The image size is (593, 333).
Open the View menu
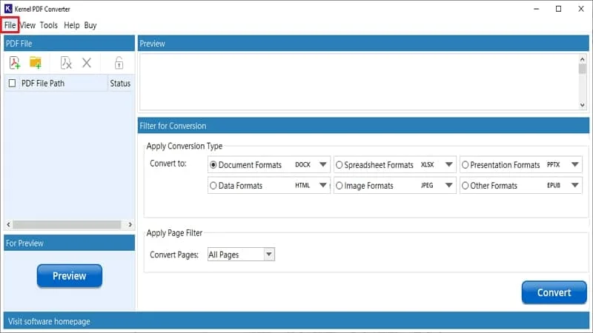click(27, 25)
